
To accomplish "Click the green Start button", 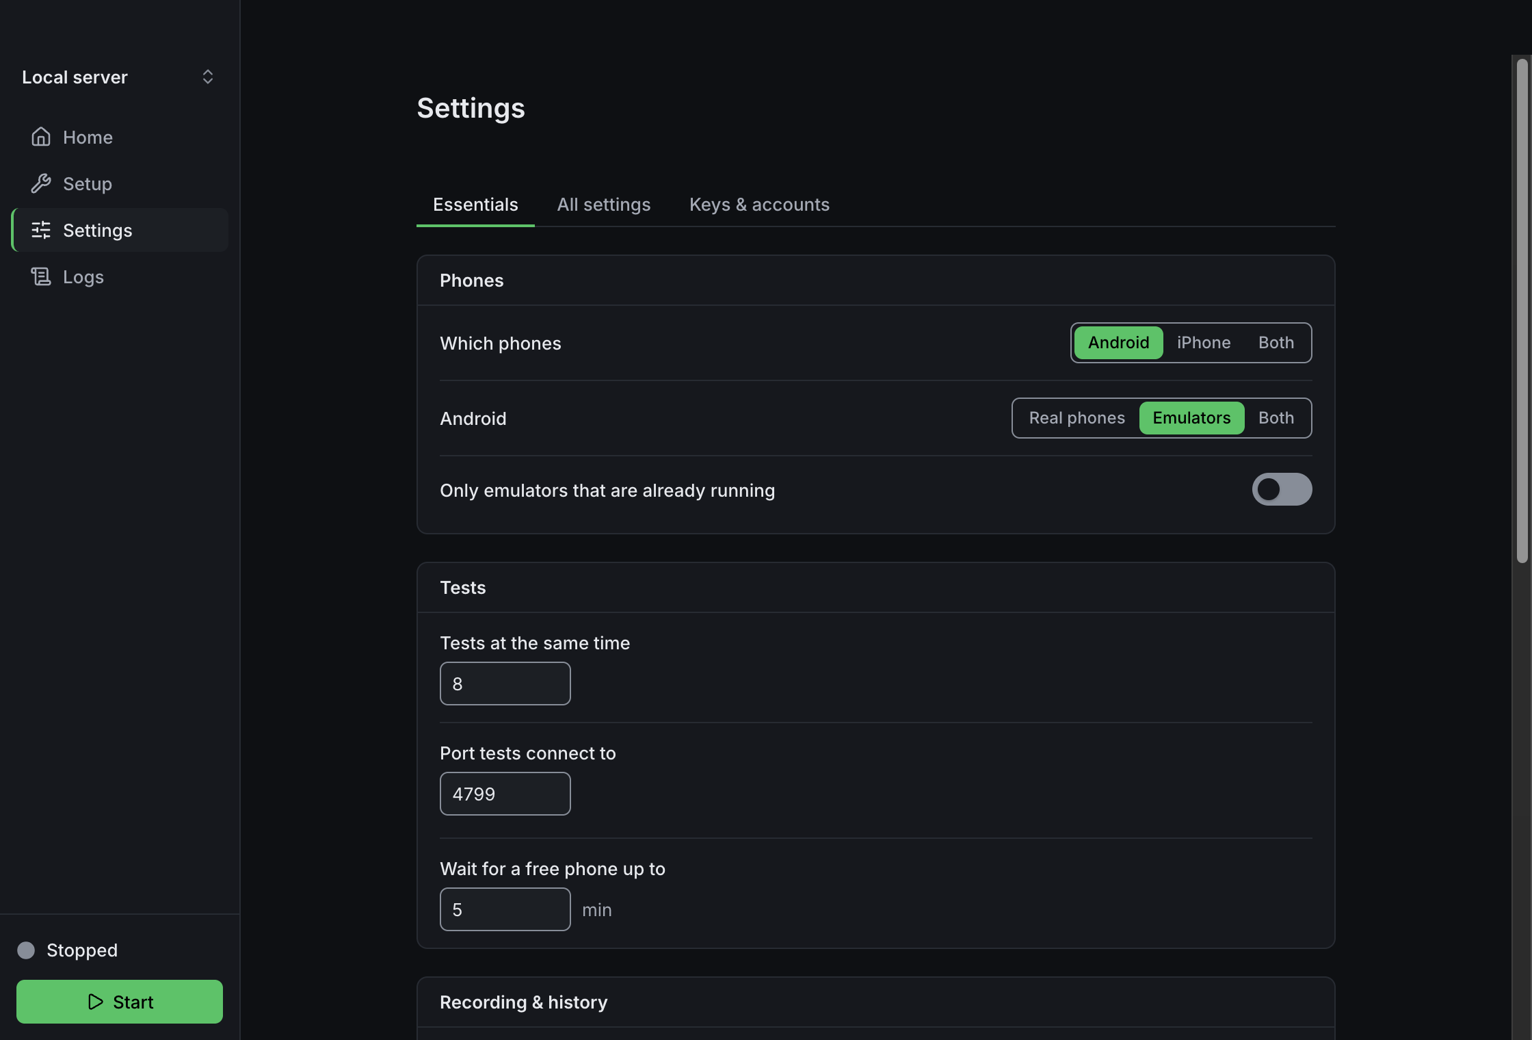I will click(x=120, y=1002).
